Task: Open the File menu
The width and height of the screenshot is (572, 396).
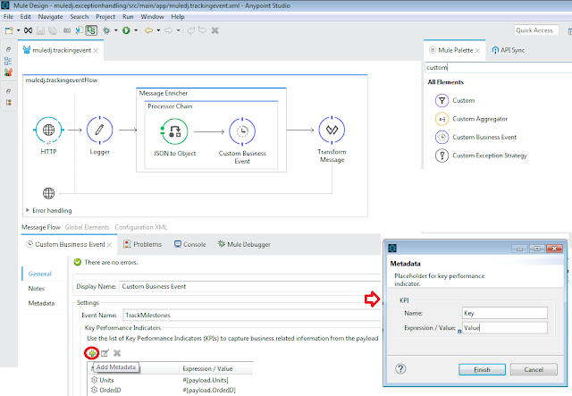Action: tap(8, 17)
